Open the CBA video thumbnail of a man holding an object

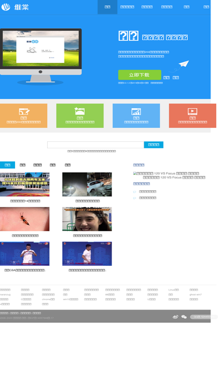pyautogui.click(x=25, y=254)
